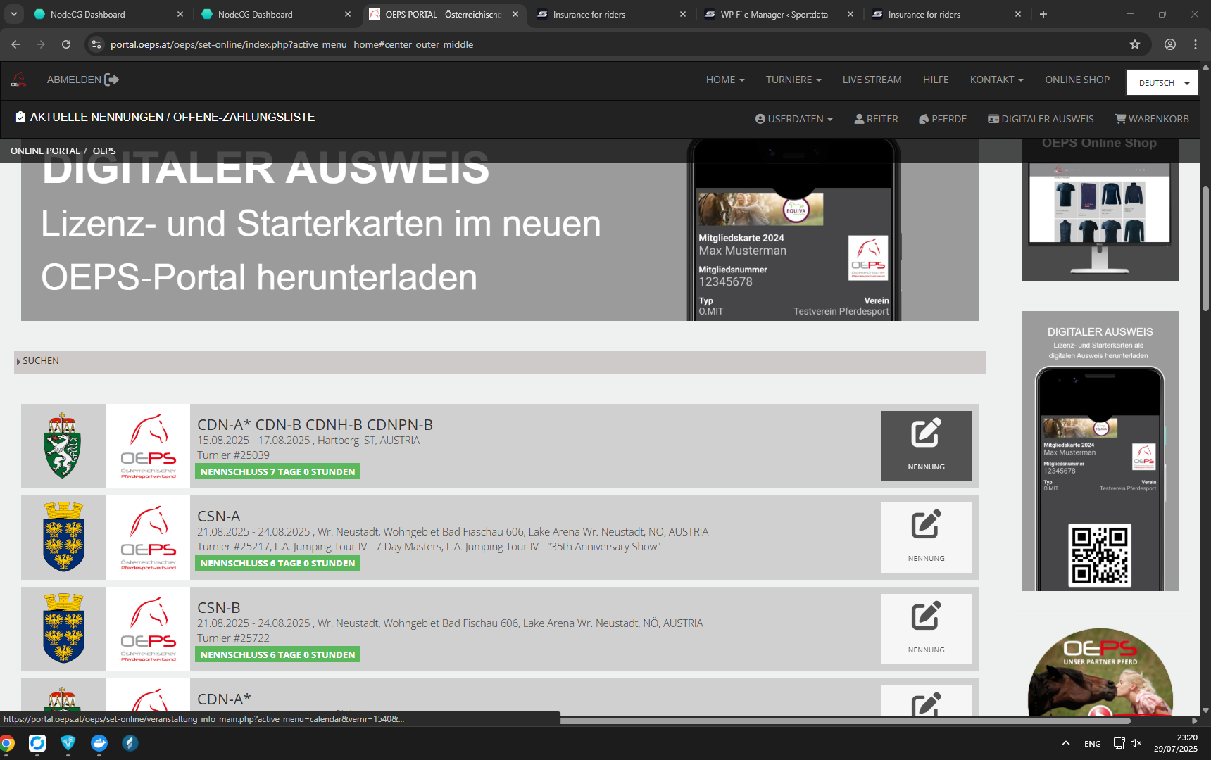Open LIVE STREAM menu item
1211x760 pixels.
[872, 80]
